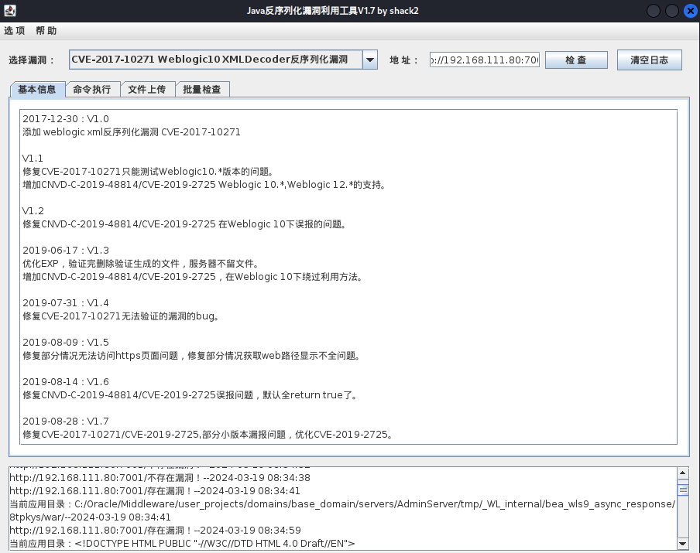This screenshot has height=553, width=700.
Task: Click the log scrollbar up arrow
Action: (683, 473)
